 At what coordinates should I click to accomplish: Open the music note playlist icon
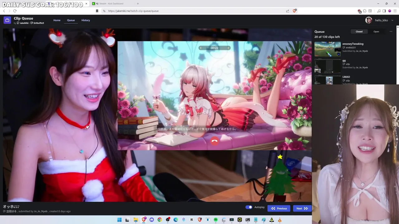379,11
